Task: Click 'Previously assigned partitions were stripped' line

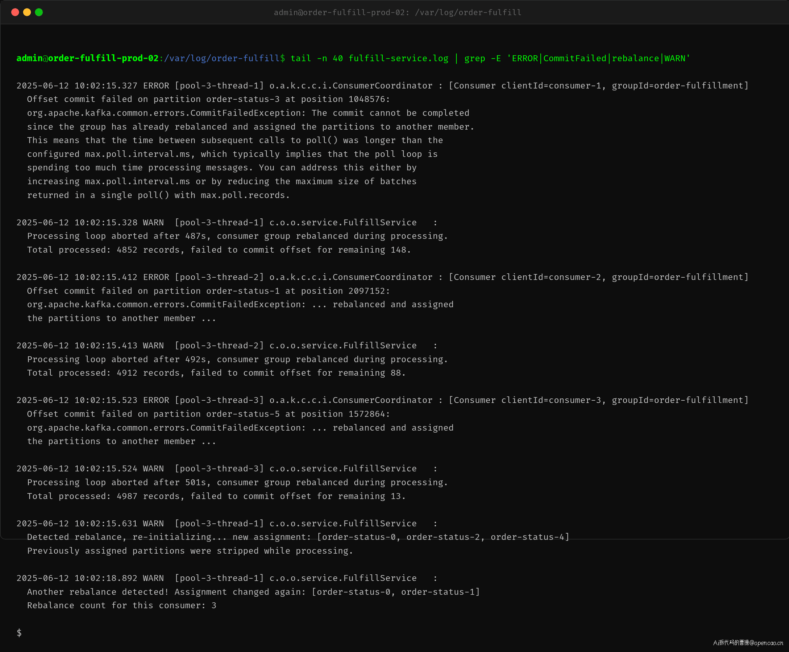Action: pos(190,551)
